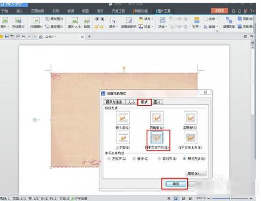Switch to 大小 size tab in dialog
261x201 pixels.
tap(131, 102)
